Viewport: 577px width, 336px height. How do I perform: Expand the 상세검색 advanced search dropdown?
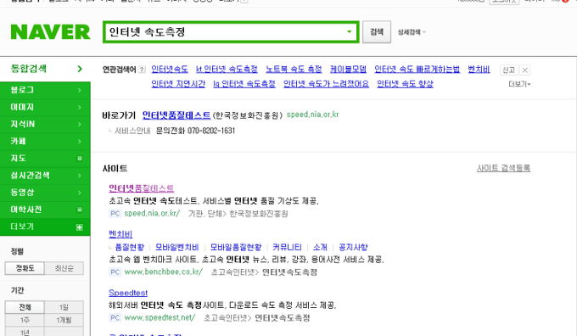[x=412, y=32]
